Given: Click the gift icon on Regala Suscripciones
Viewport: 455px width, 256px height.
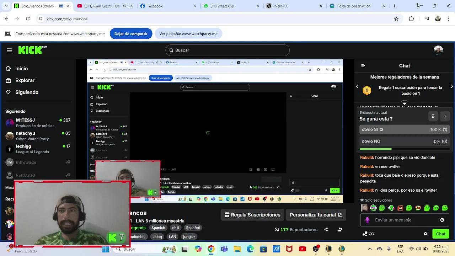Looking at the screenshot, I should click(x=227, y=214).
